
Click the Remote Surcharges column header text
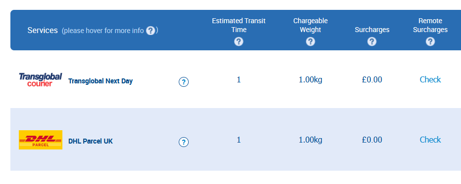430,25
